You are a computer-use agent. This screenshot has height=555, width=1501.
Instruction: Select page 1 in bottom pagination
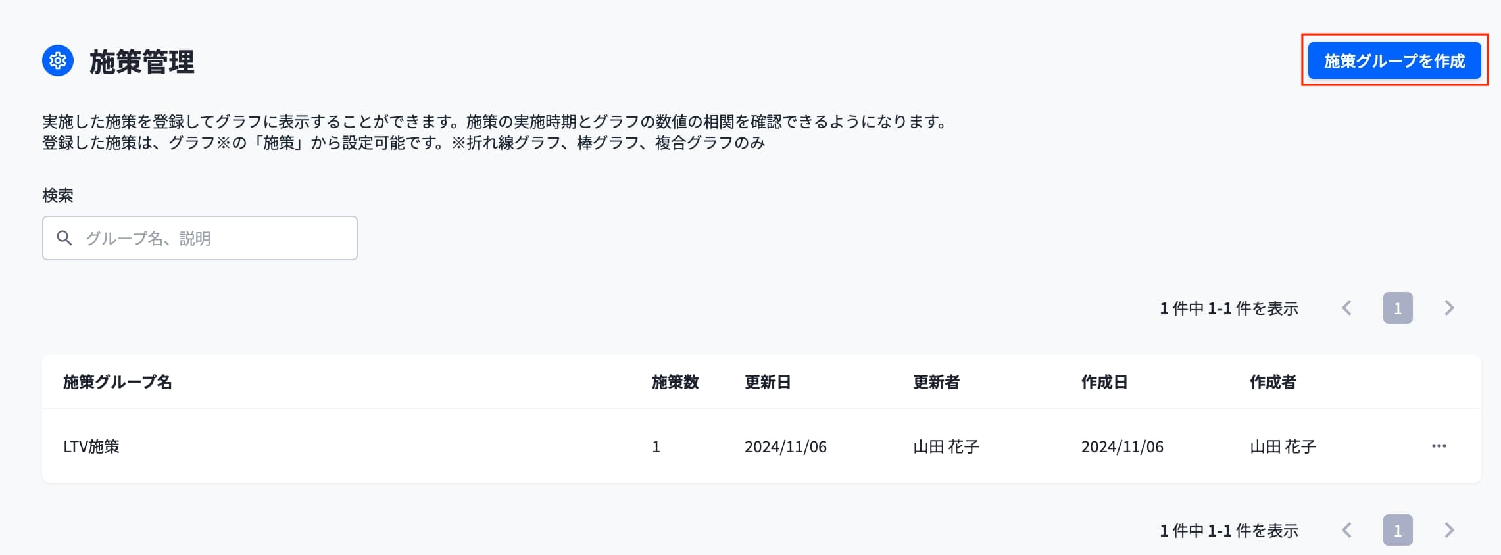point(1398,530)
